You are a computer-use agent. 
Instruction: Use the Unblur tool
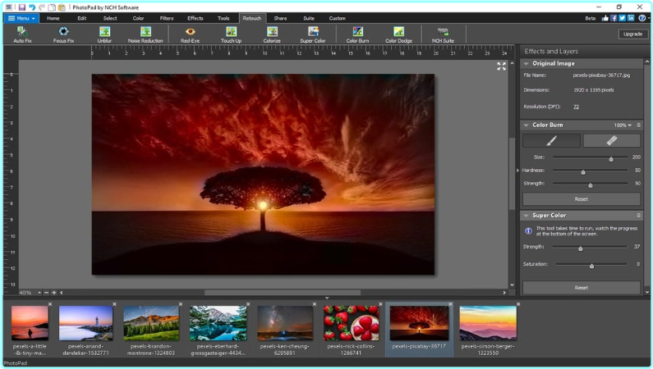[104, 34]
